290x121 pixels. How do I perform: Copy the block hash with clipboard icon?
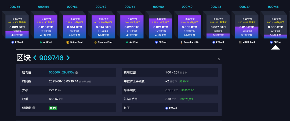click(x=77, y=73)
